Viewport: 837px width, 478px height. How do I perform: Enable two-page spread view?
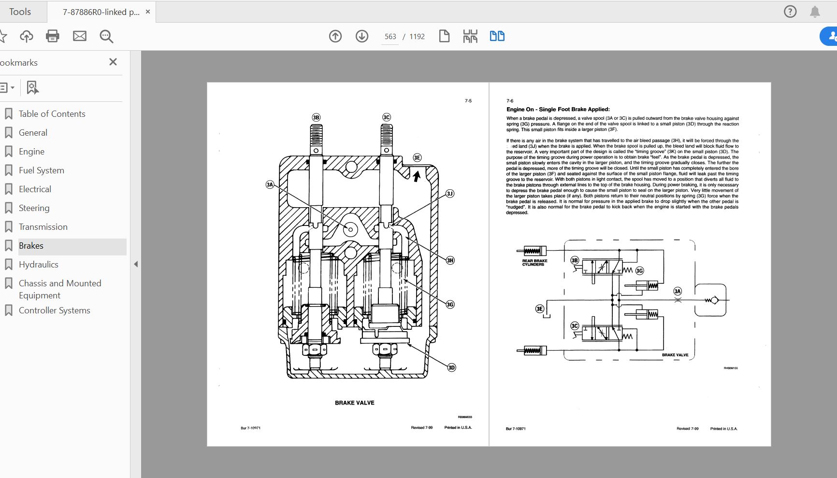click(x=497, y=36)
